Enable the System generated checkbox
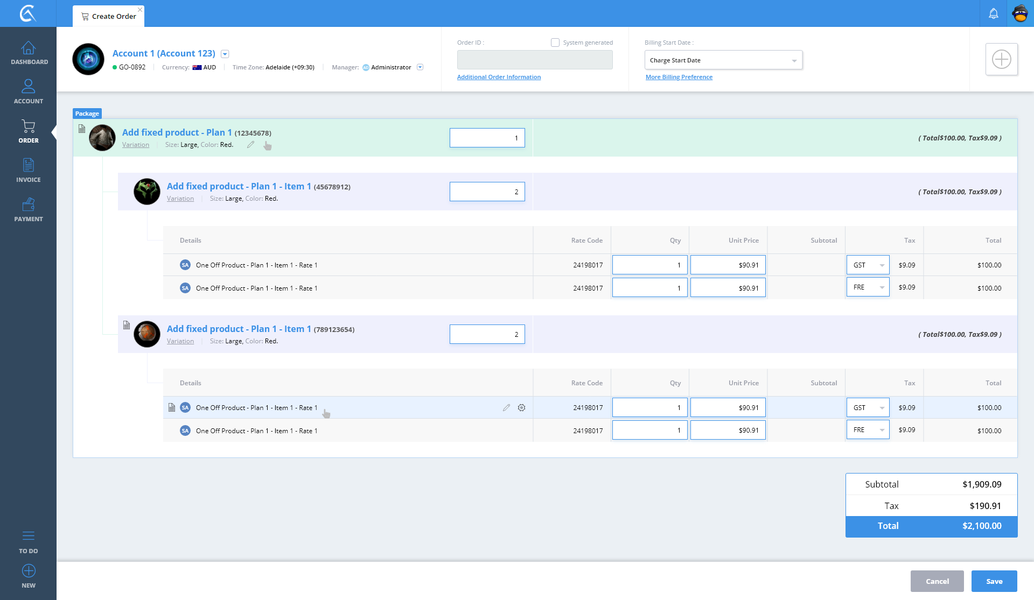The image size is (1034, 600). click(x=555, y=43)
